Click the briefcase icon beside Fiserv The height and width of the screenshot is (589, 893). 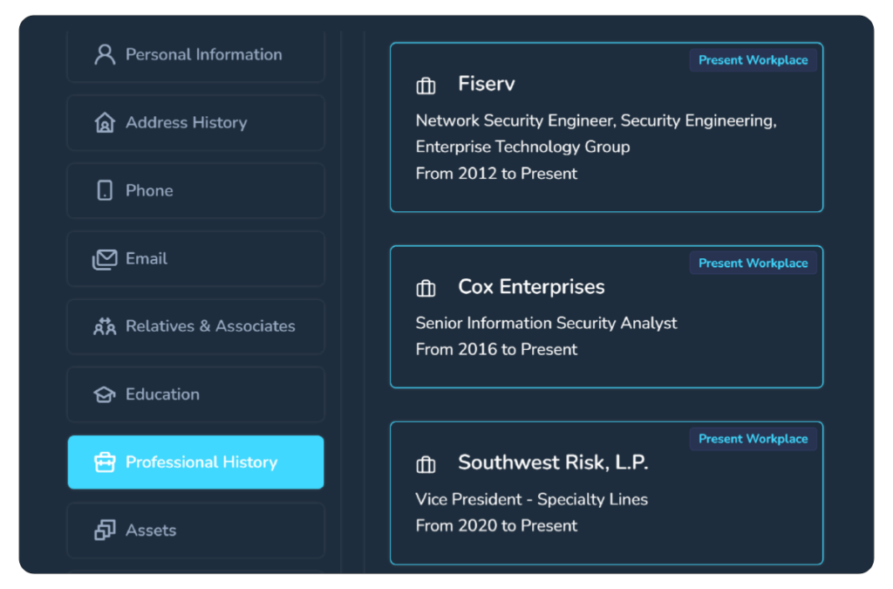[x=426, y=86]
